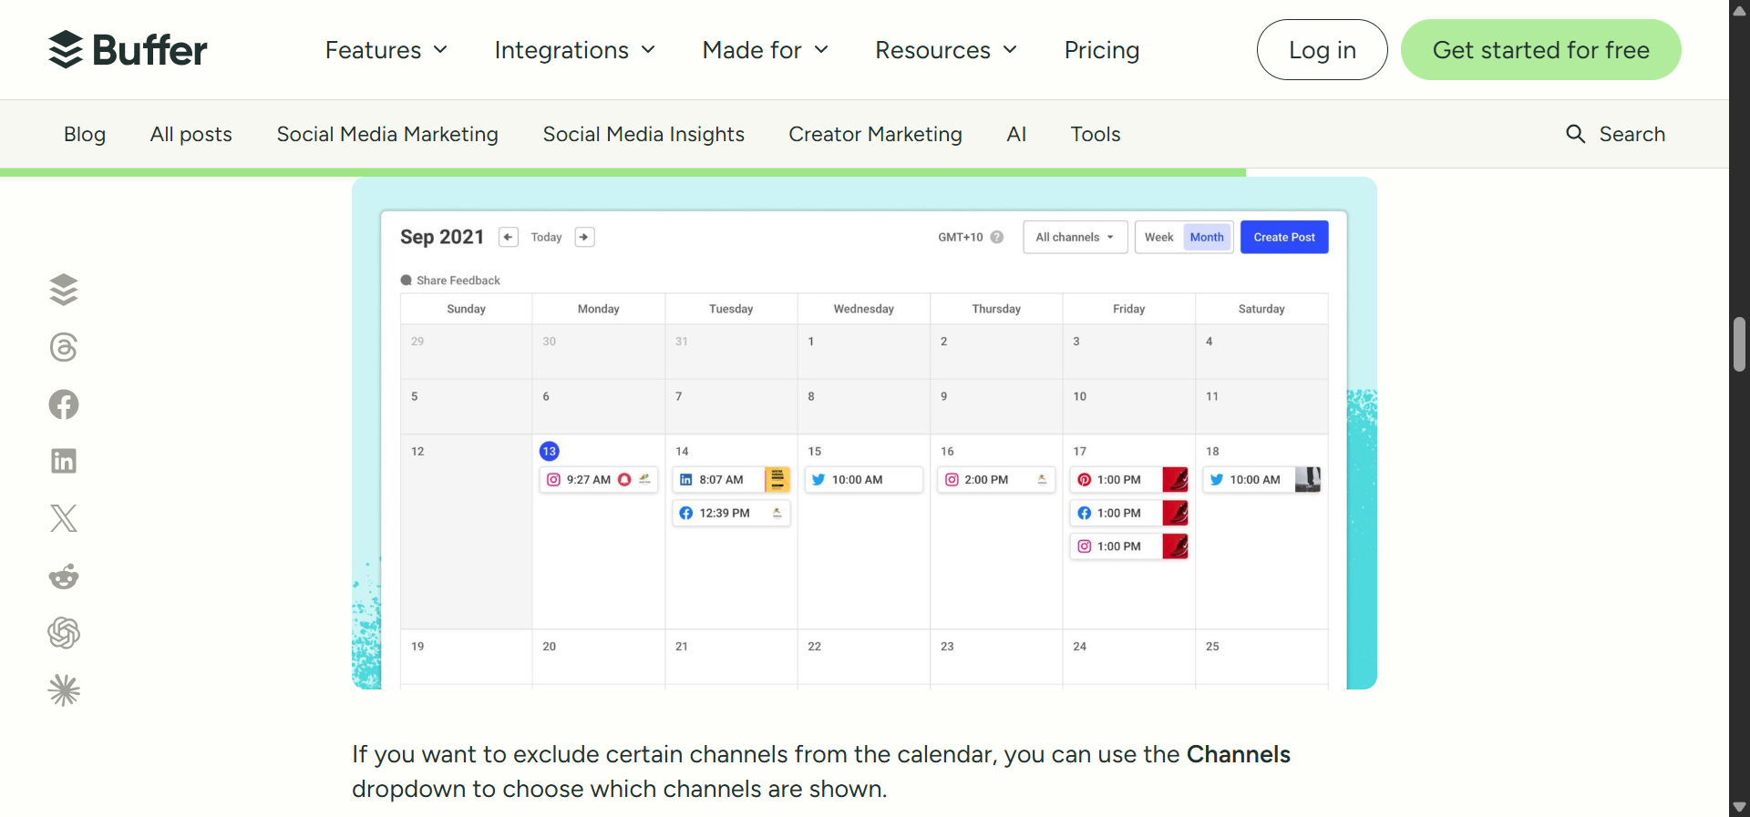Open the Creator Marketing category

(876, 134)
